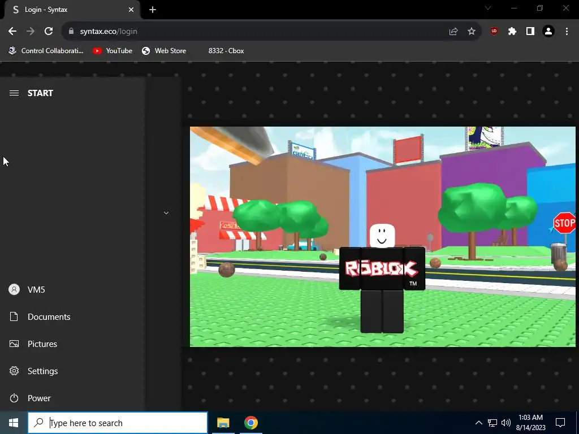Open the Action Center notifications icon
579x434 pixels.
(x=560, y=423)
